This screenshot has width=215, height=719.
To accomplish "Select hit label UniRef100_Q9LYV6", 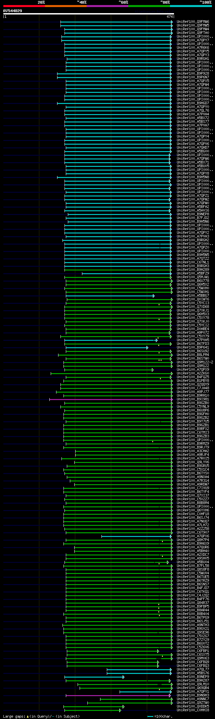I will [x=193, y=462].
